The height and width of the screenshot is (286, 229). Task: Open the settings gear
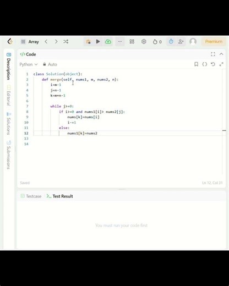coord(144,42)
